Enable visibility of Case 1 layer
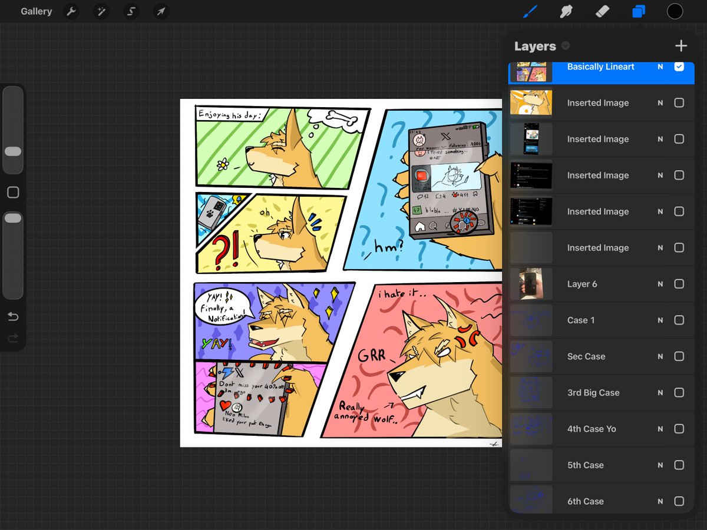Screen dimensions: 707x530 [x=679, y=320]
